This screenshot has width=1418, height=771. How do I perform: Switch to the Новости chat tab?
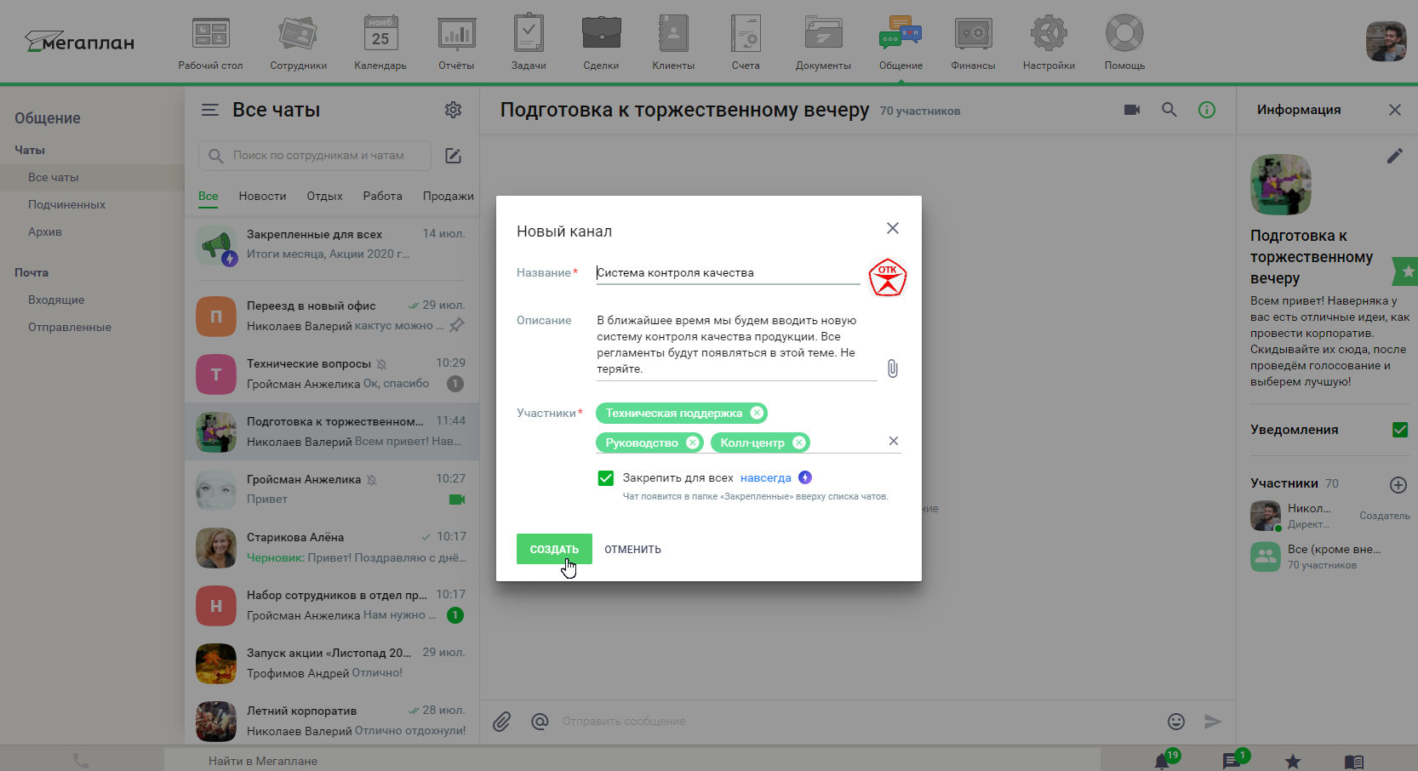[262, 196]
